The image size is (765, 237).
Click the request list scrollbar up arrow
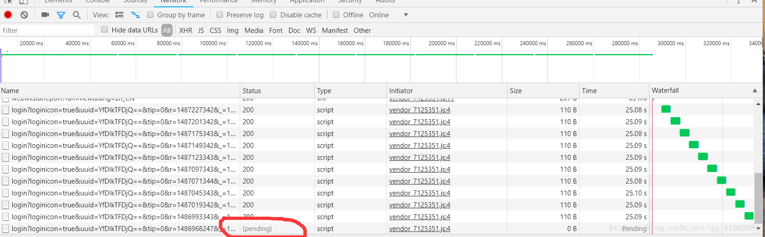pyautogui.click(x=758, y=104)
